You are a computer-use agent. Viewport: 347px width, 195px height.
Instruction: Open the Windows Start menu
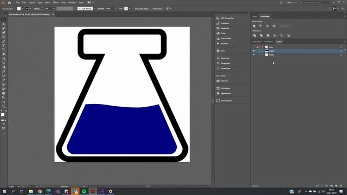(4, 191)
